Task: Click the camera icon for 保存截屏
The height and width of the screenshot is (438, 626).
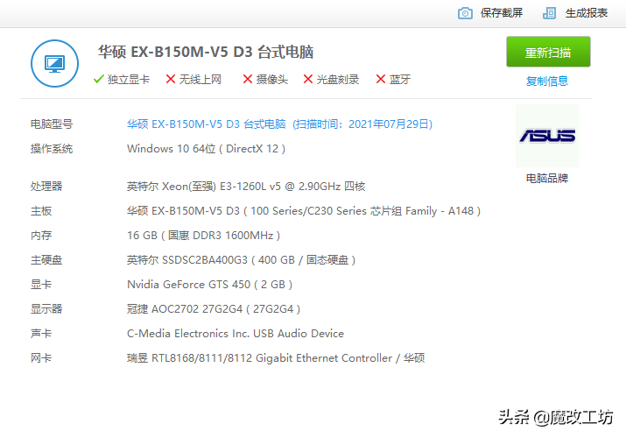Action: (465, 13)
